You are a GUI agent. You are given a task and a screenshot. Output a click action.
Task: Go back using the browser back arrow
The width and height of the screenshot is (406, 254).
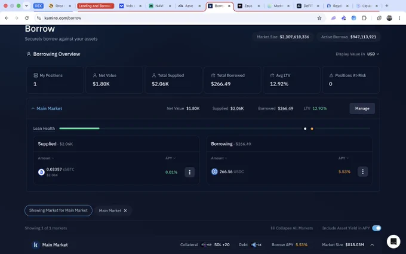coord(7,18)
